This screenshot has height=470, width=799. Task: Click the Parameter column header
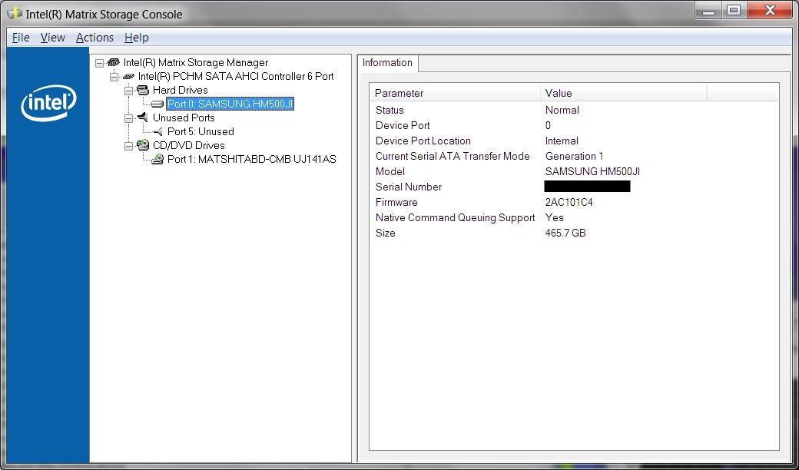(455, 93)
